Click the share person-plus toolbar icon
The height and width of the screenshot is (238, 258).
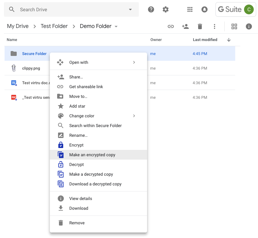point(185,26)
